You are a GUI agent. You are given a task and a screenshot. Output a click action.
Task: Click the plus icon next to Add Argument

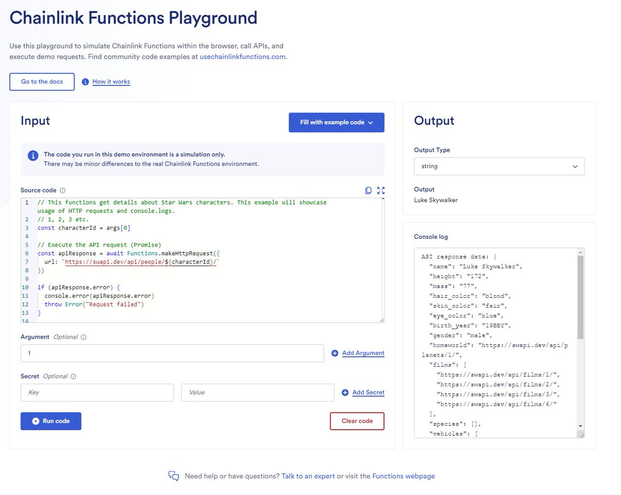[x=335, y=353]
